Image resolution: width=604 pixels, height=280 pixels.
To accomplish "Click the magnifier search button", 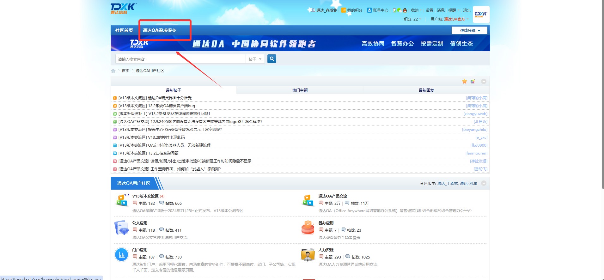I will (272, 59).
